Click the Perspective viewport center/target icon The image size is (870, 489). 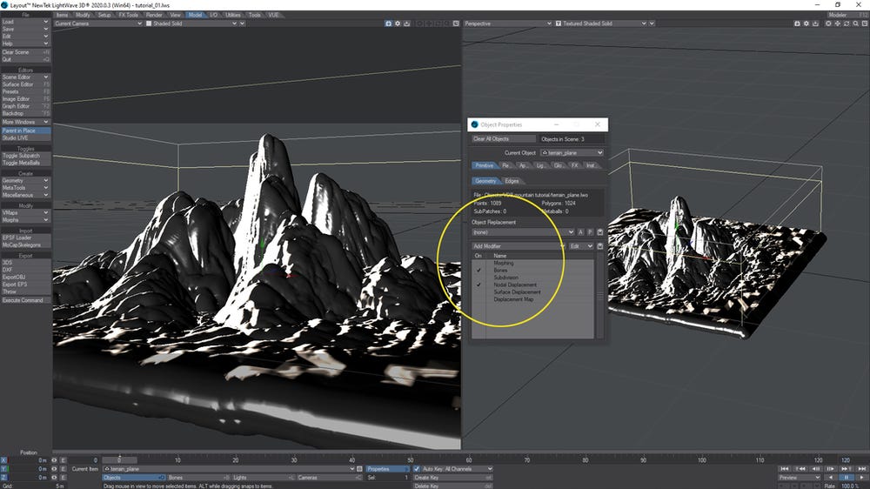828,23
